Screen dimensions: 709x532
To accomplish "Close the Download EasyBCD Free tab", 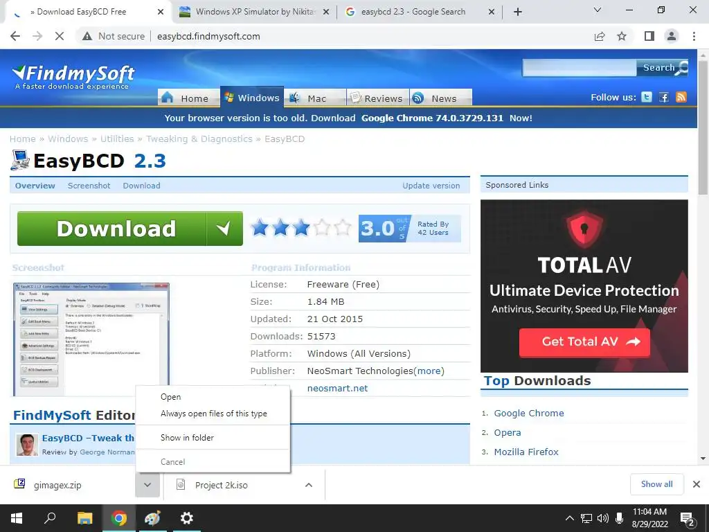I will 161,12.
